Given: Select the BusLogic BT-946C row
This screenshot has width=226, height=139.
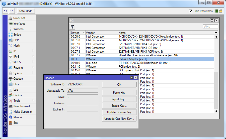Looking at the screenshot, I should tap(142, 63).
